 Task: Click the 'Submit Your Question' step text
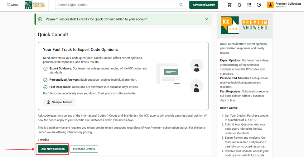(x=245, y=129)
